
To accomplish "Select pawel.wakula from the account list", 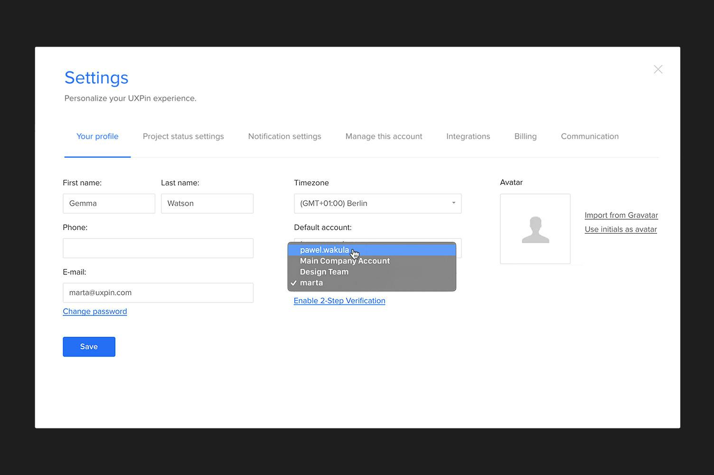I will click(x=325, y=250).
